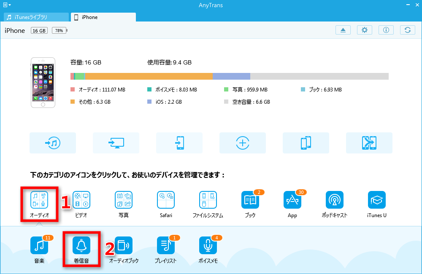Screen dimensions: 422x274
Task: Click the gray free space bar segment
Action: coord(319,76)
